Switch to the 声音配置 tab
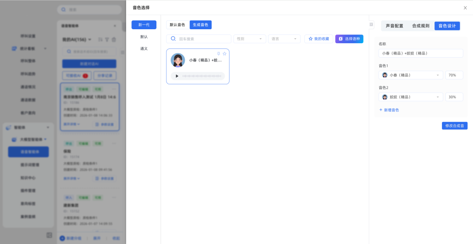 [x=394, y=26]
